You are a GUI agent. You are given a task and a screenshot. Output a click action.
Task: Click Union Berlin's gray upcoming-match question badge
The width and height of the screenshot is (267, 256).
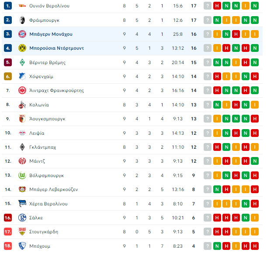[x=208, y=6]
